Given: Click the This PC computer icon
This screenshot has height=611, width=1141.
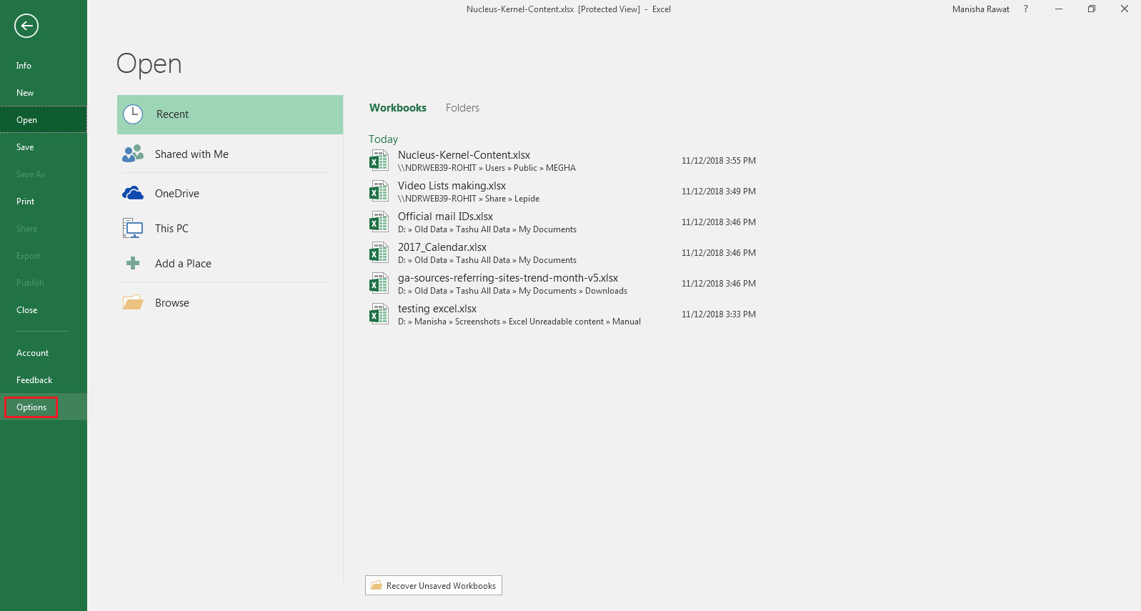Looking at the screenshot, I should pyautogui.click(x=133, y=229).
